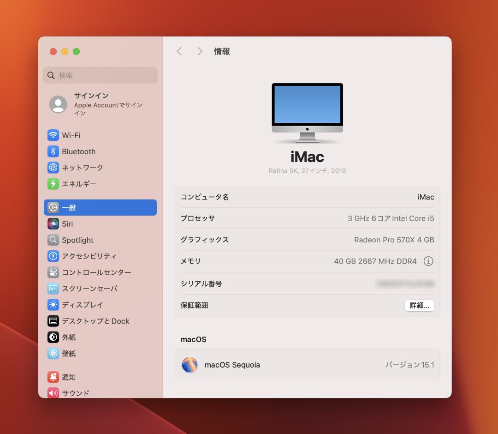Click the memory info circle icon
498x434 pixels.
coord(428,261)
